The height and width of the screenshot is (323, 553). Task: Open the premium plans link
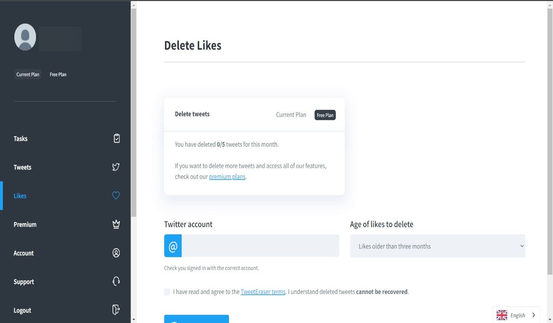227,176
